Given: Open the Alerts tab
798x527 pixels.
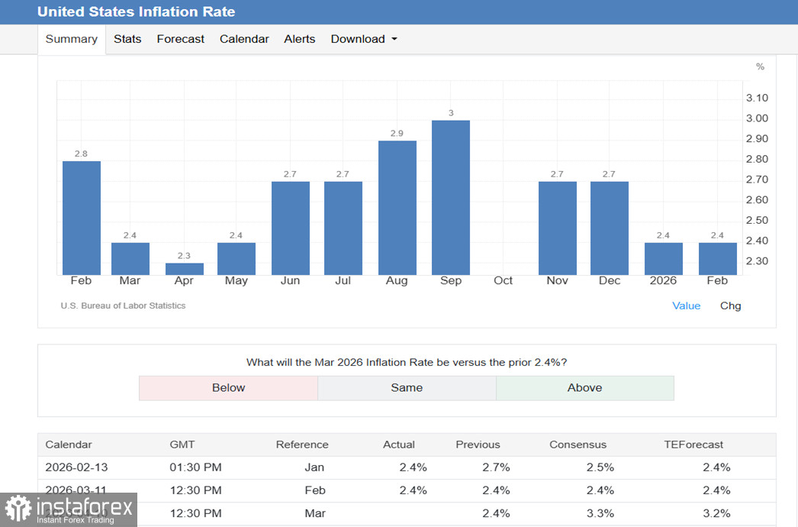Looking at the screenshot, I should click(x=300, y=39).
